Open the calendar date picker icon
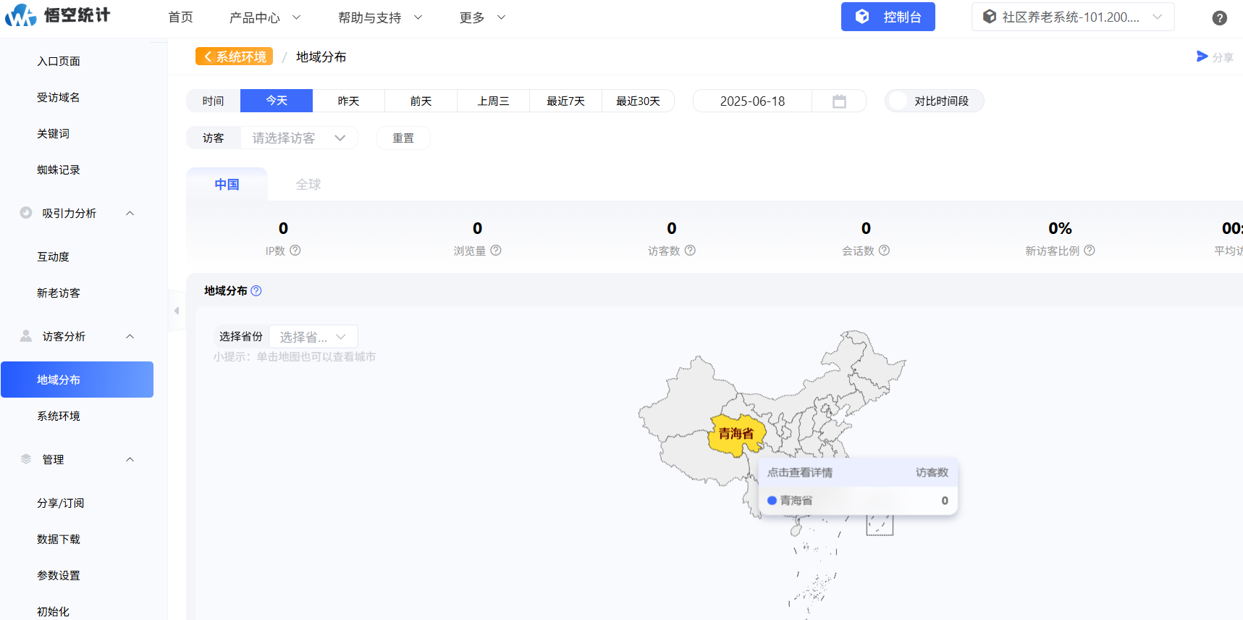Image resolution: width=1243 pixels, height=620 pixels. tap(839, 101)
